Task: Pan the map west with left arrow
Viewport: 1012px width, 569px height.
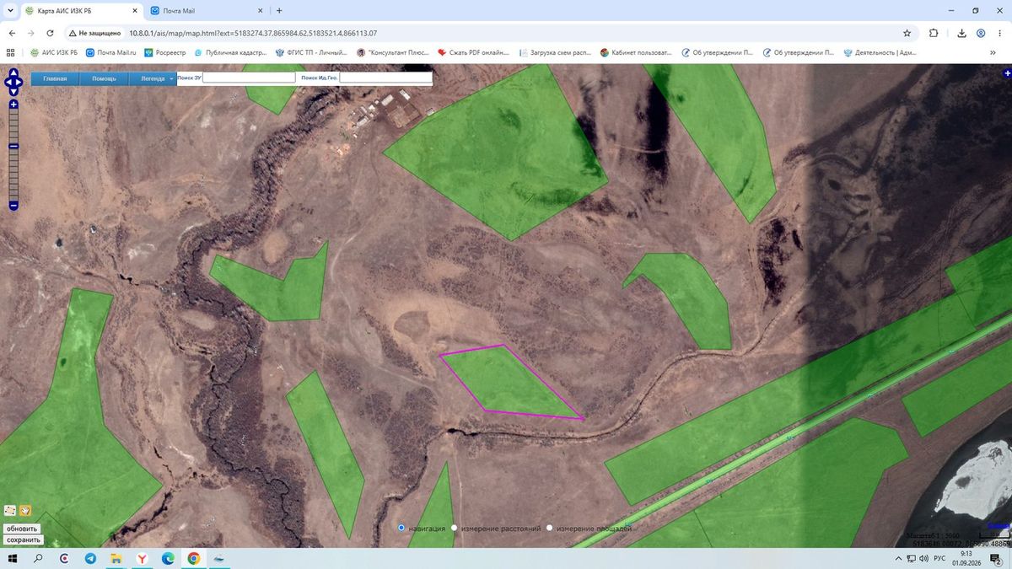Action: point(8,83)
